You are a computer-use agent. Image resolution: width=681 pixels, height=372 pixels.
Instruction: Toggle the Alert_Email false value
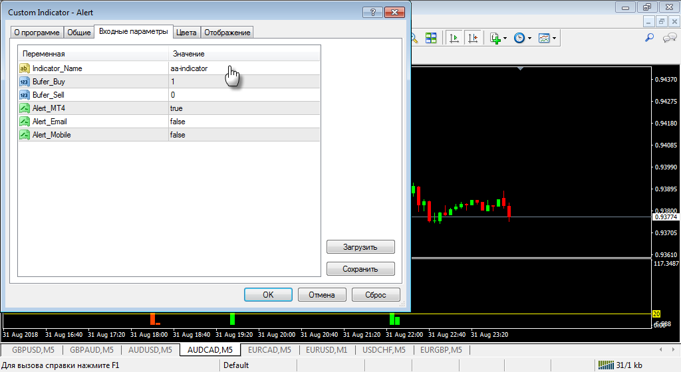pos(244,122)
